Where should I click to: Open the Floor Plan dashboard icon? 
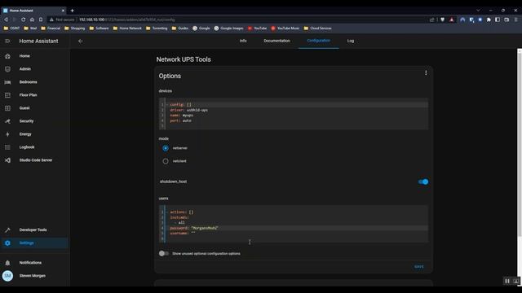tap(7, 95)
